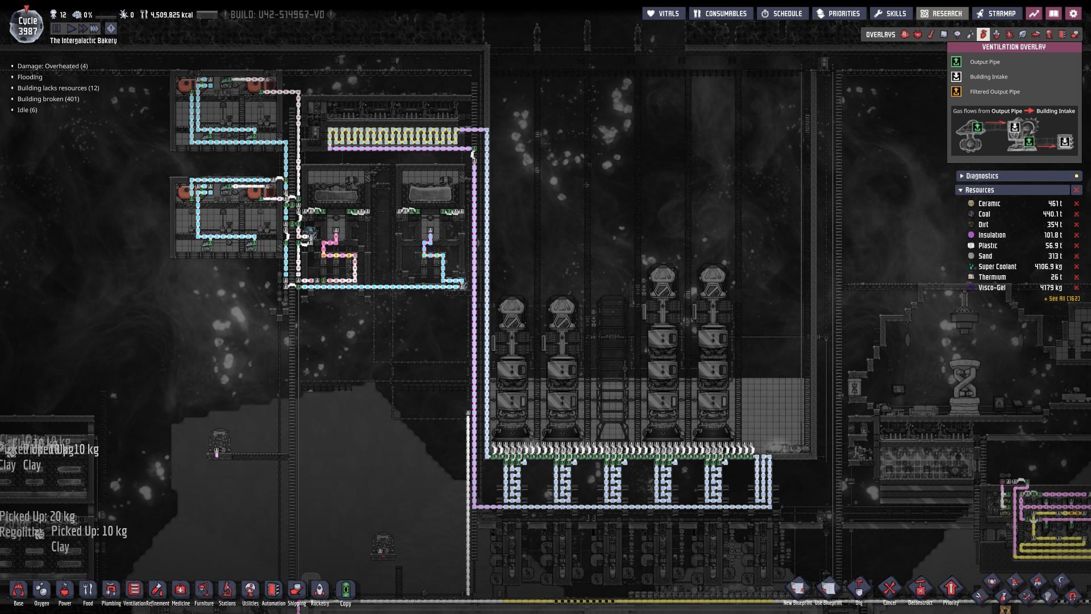Collapse the Resources section
The height and width of the screenshot is (614, 1091).
click(x=961, y=190)
